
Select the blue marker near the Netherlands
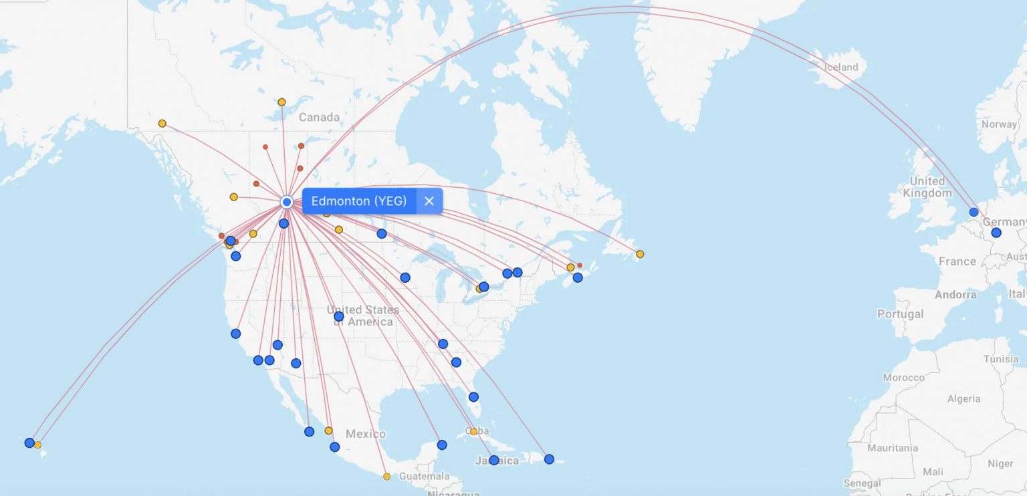click(x=974, y=212)
